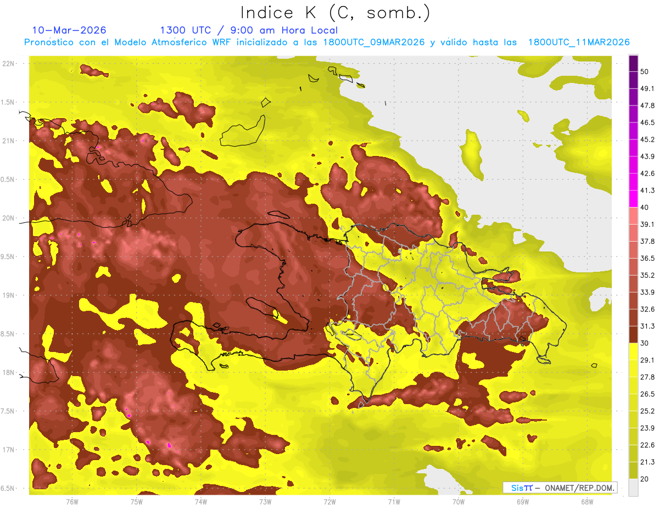Pick the dark purple swatch atop the color bar
The height and width of the screenshot is (509, 659).
pyautogui.click(x=633, y=63)
